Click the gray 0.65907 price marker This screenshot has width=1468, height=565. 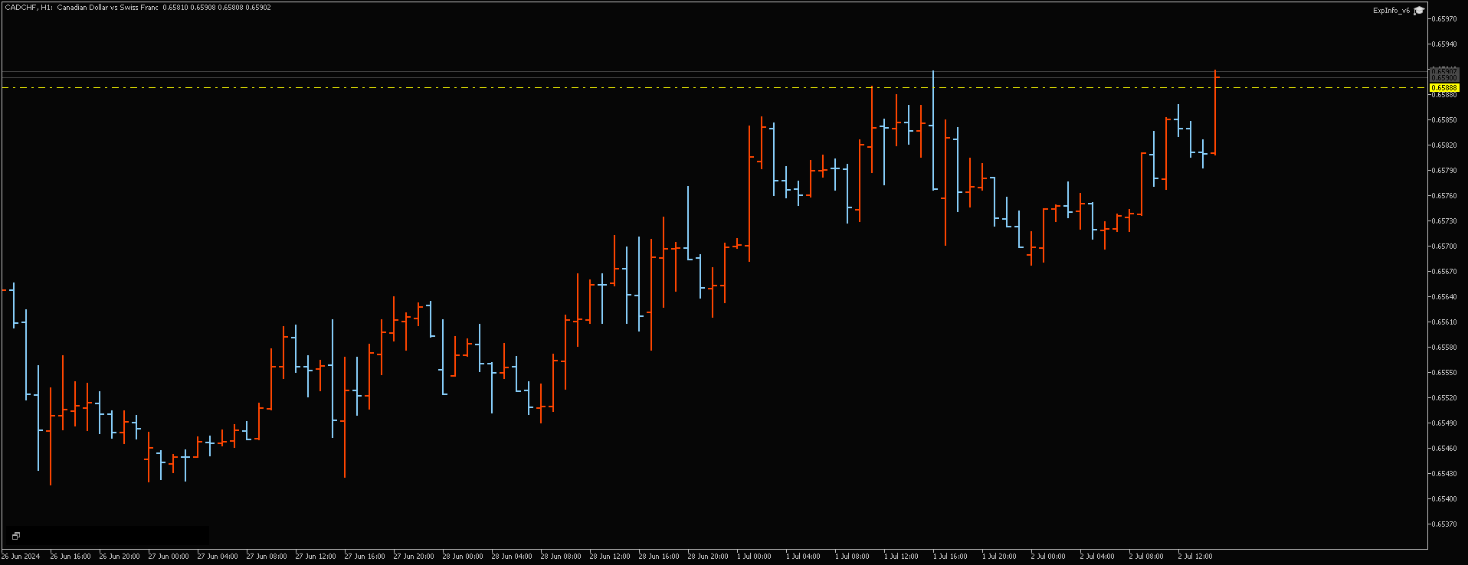click(1444, 71)
